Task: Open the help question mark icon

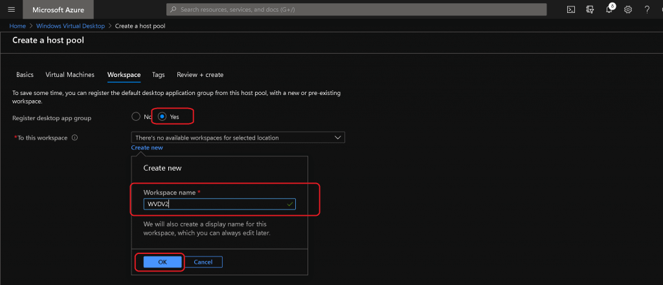Action: coord(647,10)
